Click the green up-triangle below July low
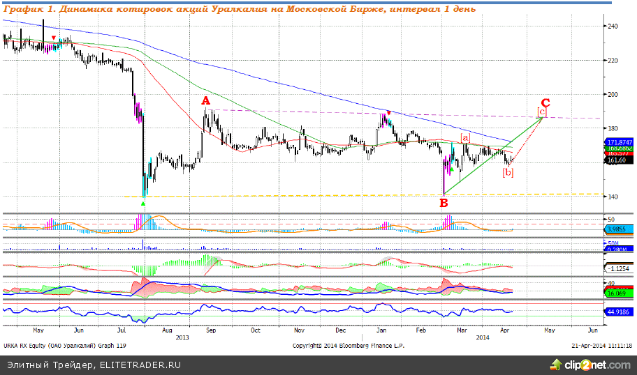This screenshot has height=375, width=637. [x=143, y=204]
